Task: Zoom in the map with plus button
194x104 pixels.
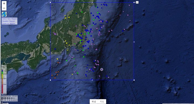Action: pos(4,3)
